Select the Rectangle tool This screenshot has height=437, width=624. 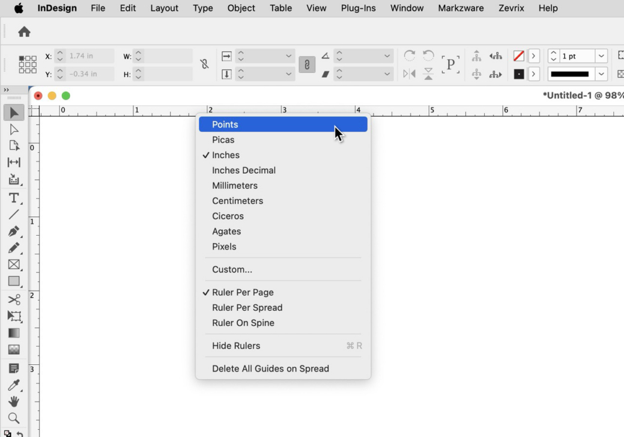(x=14, y=281)
